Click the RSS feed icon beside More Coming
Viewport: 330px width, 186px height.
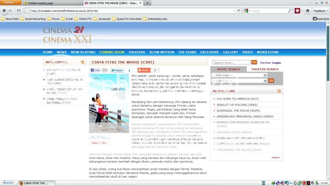(x=82, y=62)
